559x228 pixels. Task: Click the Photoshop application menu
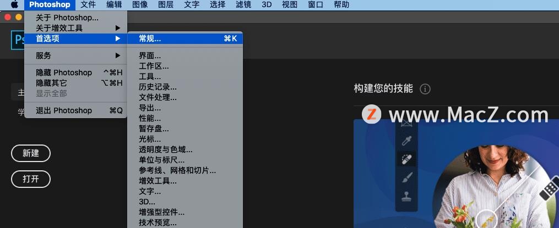(x=50, y=4)
